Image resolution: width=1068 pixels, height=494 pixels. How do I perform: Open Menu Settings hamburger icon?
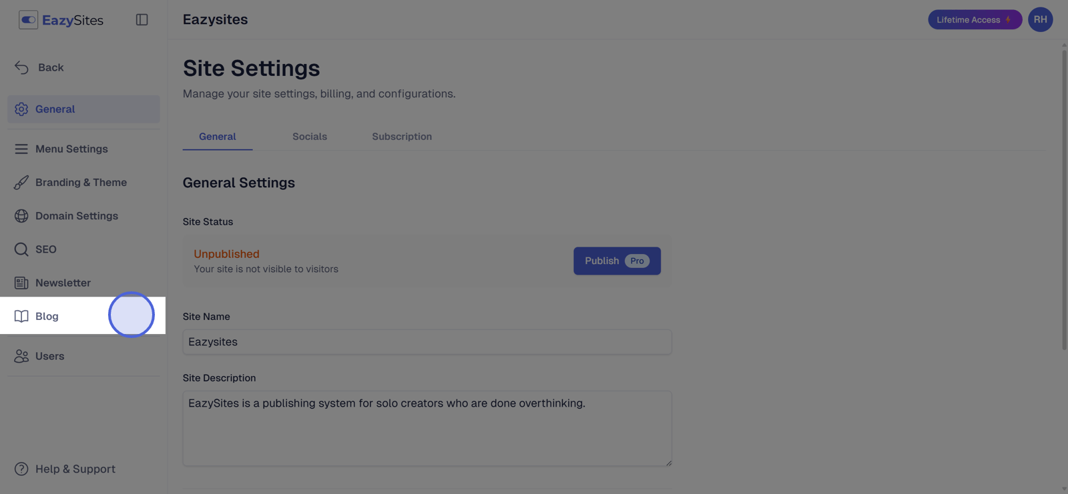21,149
